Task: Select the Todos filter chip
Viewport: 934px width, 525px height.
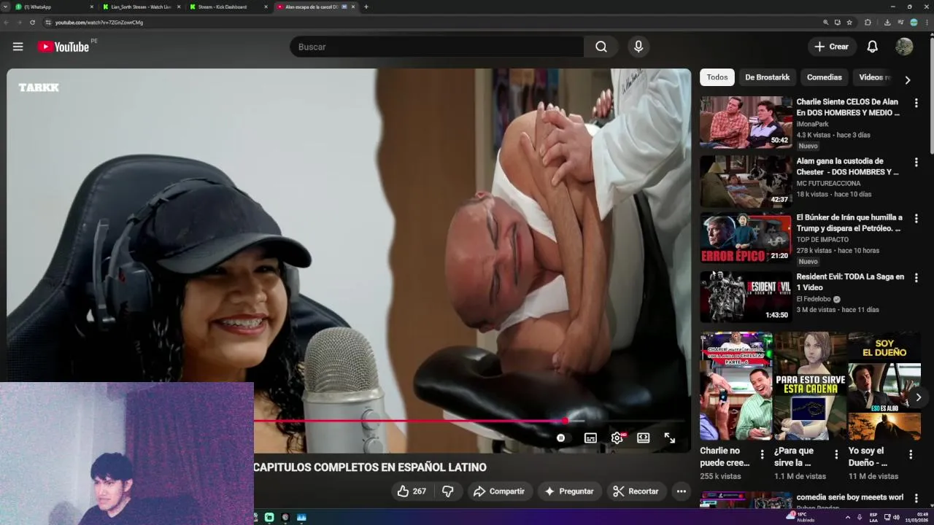Action: click(717, 77)
